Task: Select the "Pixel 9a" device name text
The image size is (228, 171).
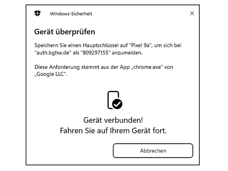Action: pos(140,45)
